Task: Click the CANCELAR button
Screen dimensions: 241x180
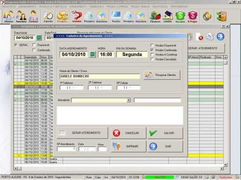Action: tap(129, 133)
